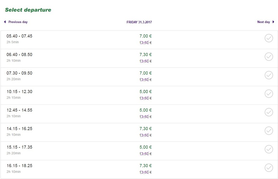The image size is (278, 179).
Task: Click the FRIDAY 31.3.2017 date label
Action: [139, 22]
